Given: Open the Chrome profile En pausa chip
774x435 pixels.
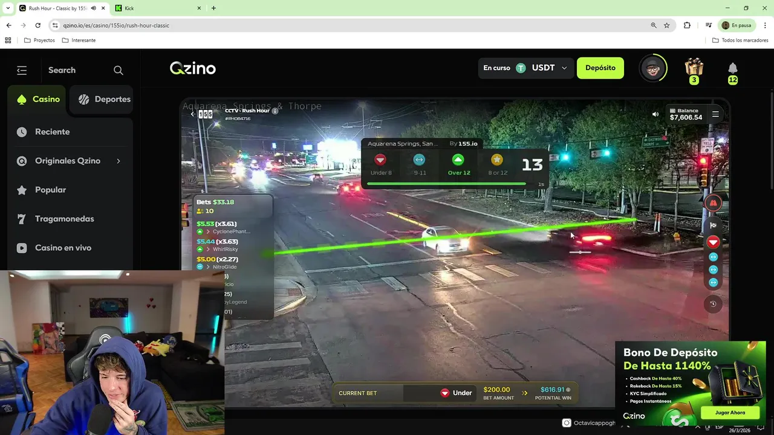Looking at the screenshot, I should click(737, 25).
